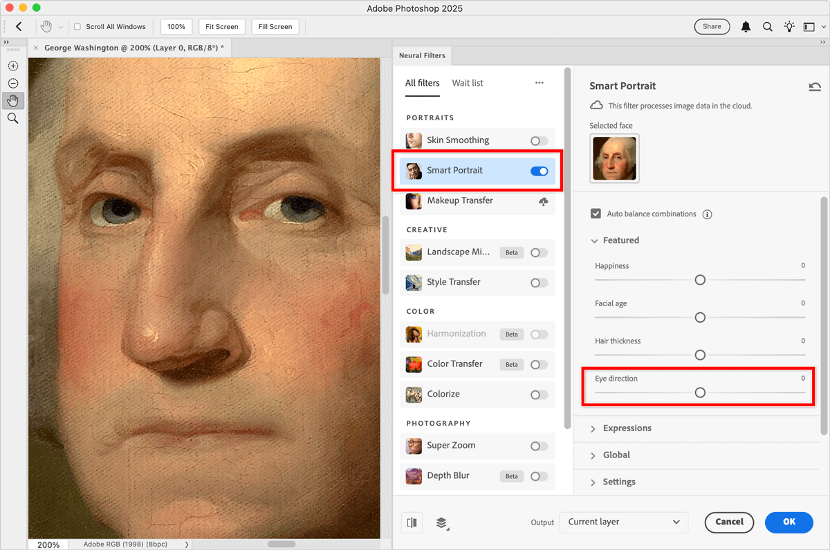Switch to the All filters tab
This screenshot has width=830, height=550.
[x=423, y=83]
